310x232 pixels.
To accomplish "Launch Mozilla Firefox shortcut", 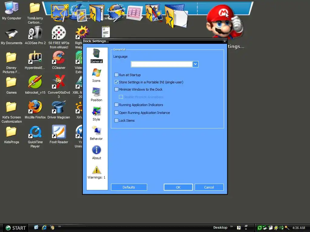I will 35,110.
